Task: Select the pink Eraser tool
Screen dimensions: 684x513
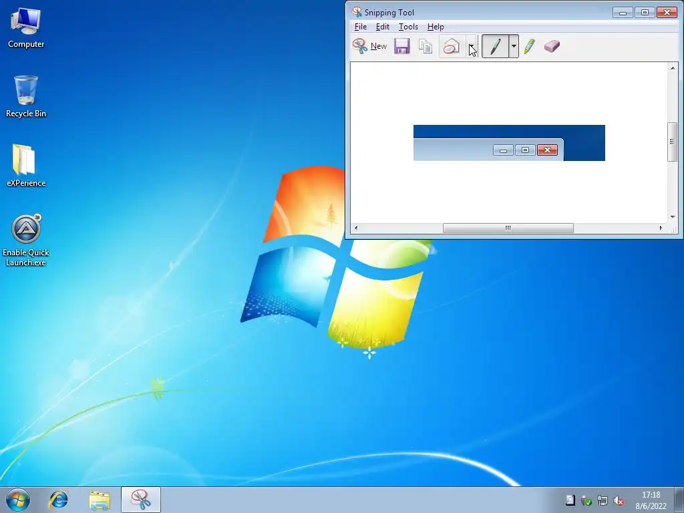Action: (x=552, y=46)
